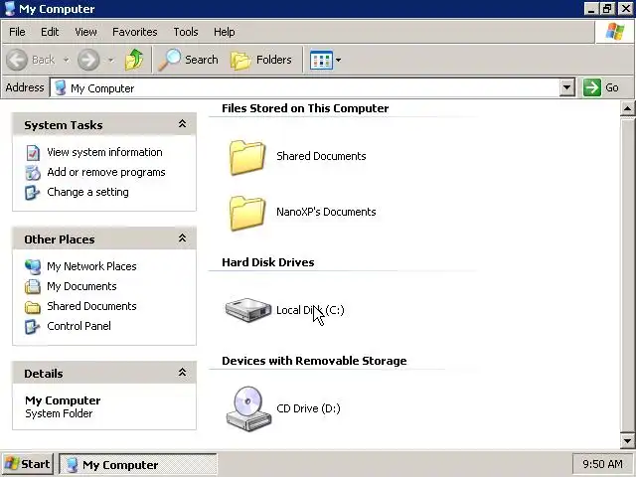
Task: Click the title bar My Computer icon
Action: pos(10,9)
